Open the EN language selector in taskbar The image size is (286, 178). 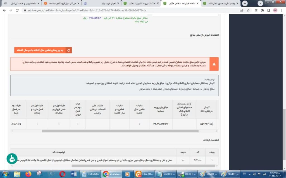click(x=244, y=174)
